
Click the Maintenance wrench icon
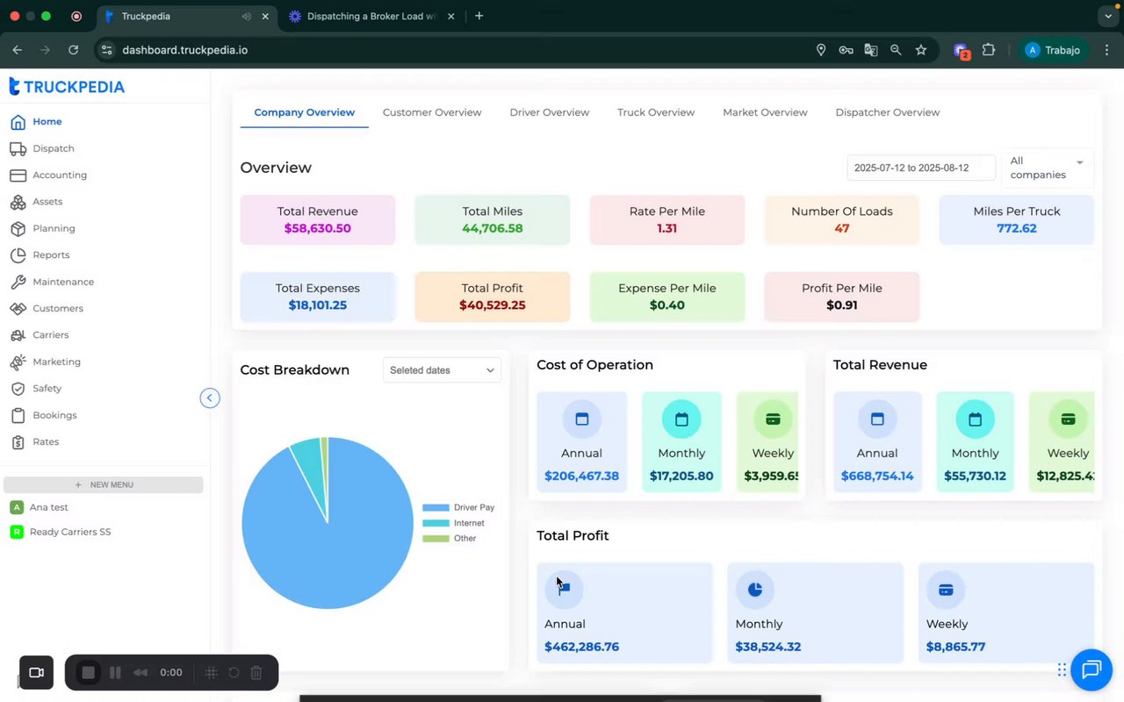coord(18,282)
